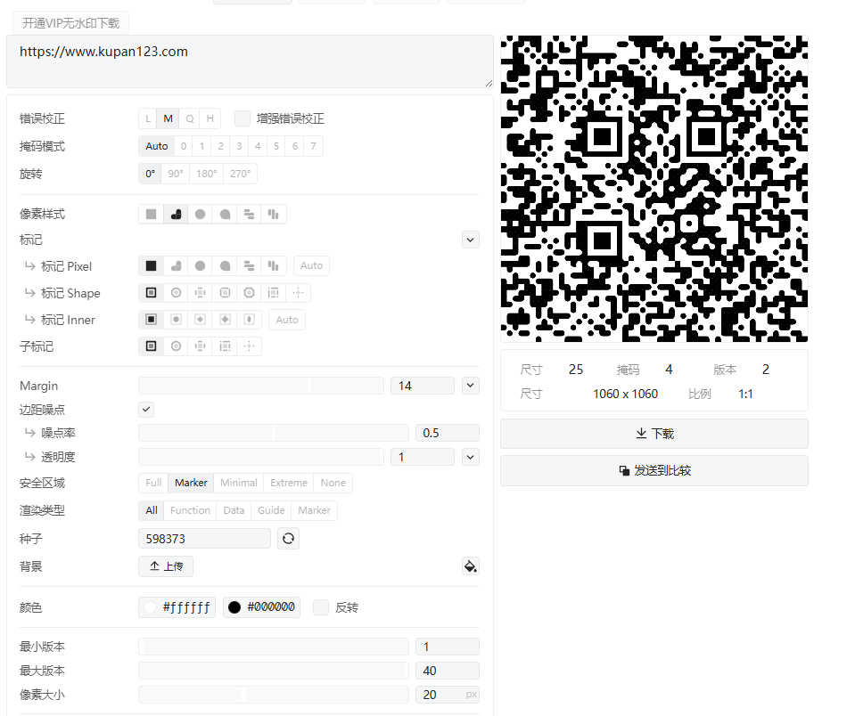Viewport: 855px width, 716px height.
Task: Select circle option in 标记 Shape row
Action: tap(177, 293)
